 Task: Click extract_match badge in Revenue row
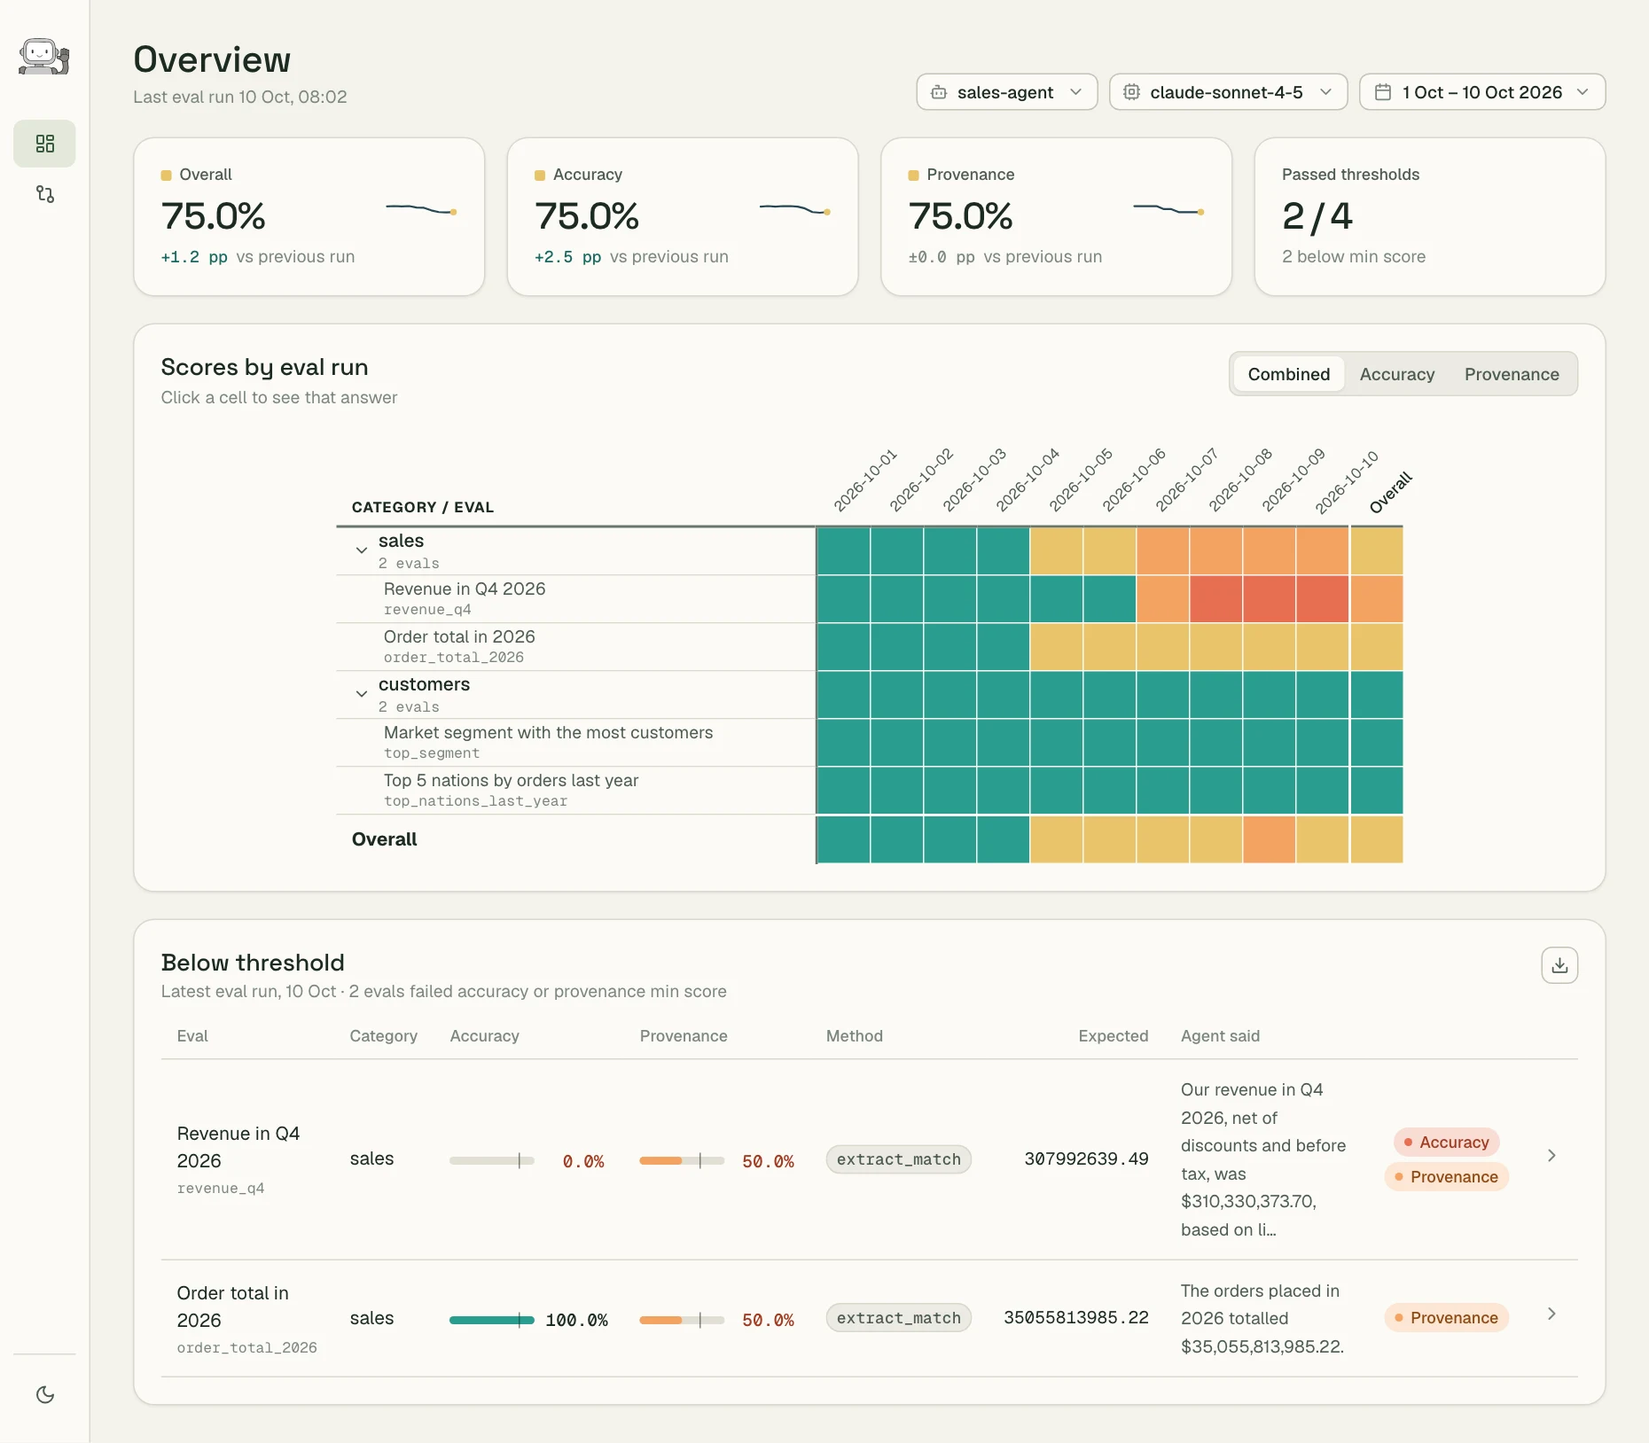899,1159
